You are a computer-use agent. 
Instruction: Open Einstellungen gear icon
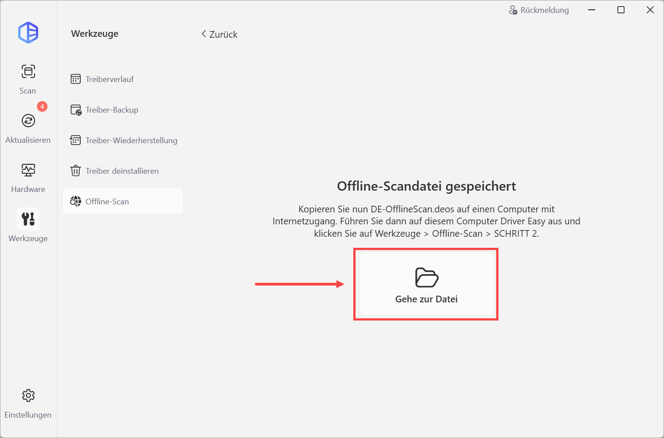coord(28,395)
